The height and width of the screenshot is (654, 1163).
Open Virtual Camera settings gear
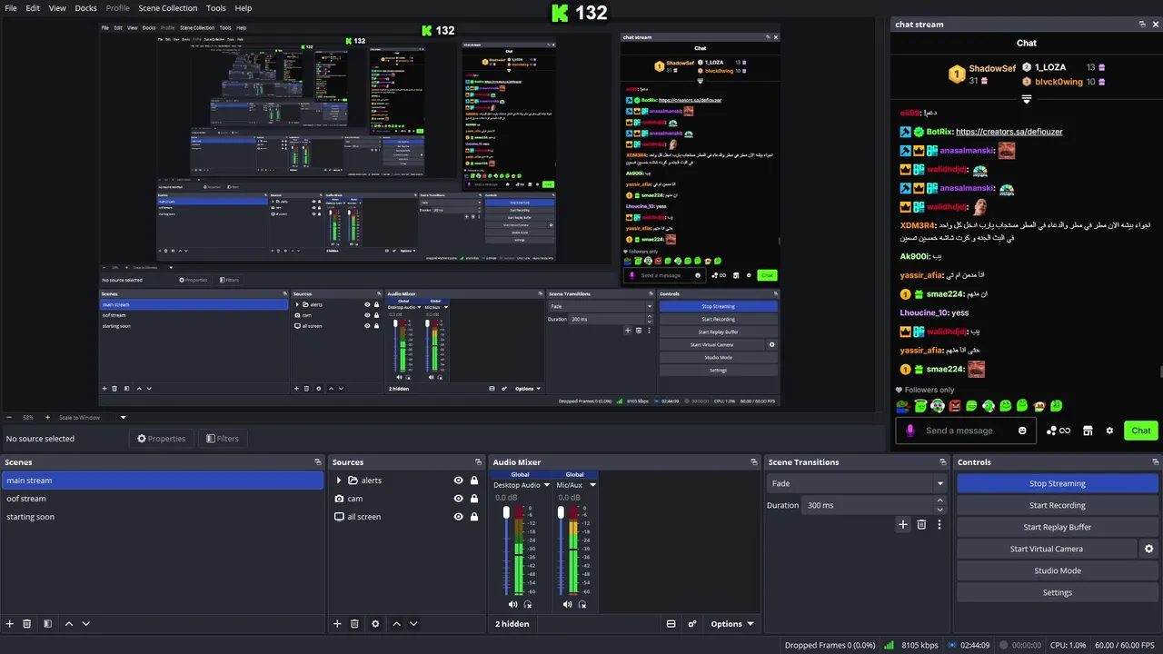coord(1148,549)
